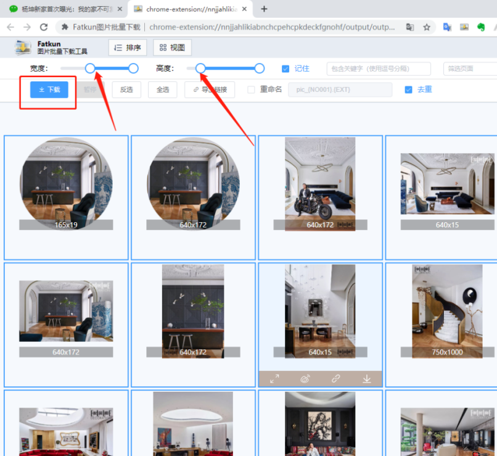Enable the 重命名 rename checkbox
Image resolution: width=497 pixels, height=456 pixels.
click(x=252, y=89)
